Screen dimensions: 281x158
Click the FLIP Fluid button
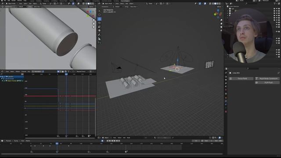pos(267,83)
